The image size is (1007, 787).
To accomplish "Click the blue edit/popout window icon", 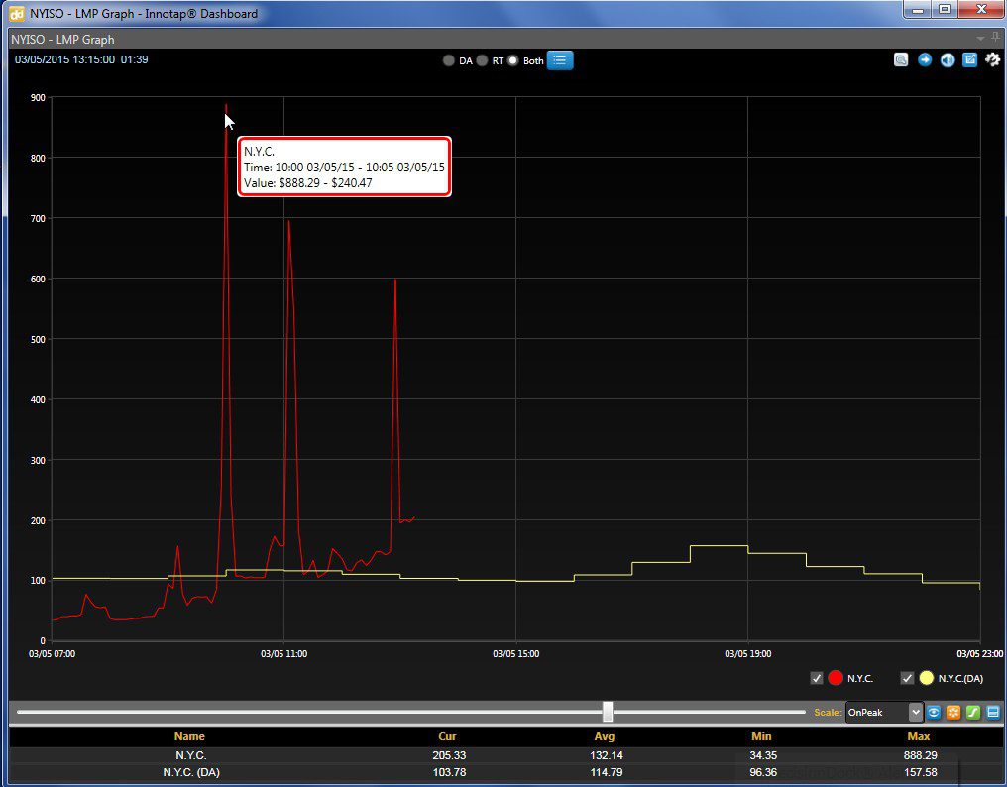I will coord(969,59).
